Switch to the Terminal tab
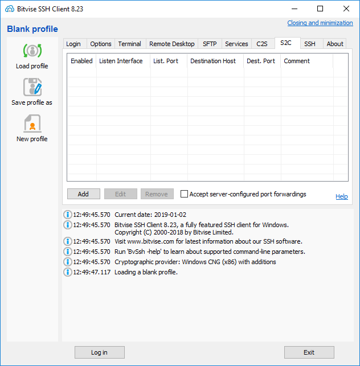The image size is (360, 366). click(x=130, y=44)
